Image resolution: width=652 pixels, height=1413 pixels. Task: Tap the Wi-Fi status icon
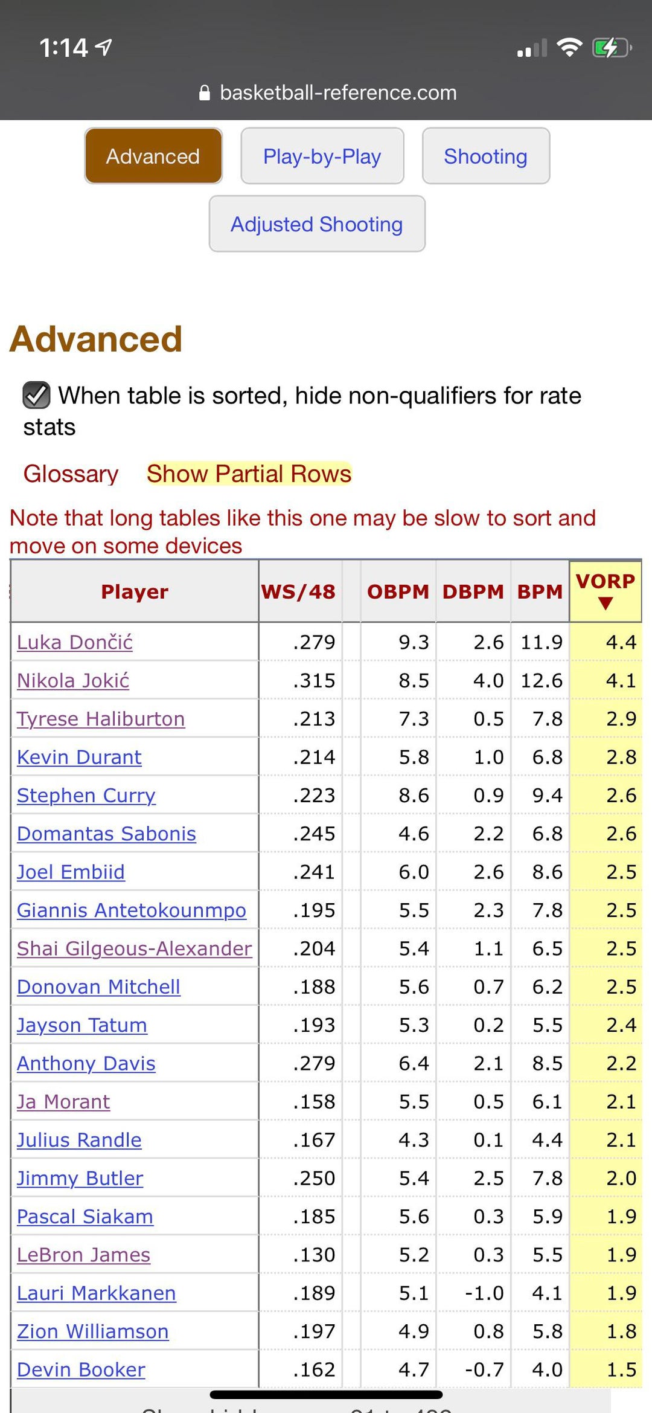[569, 47]
